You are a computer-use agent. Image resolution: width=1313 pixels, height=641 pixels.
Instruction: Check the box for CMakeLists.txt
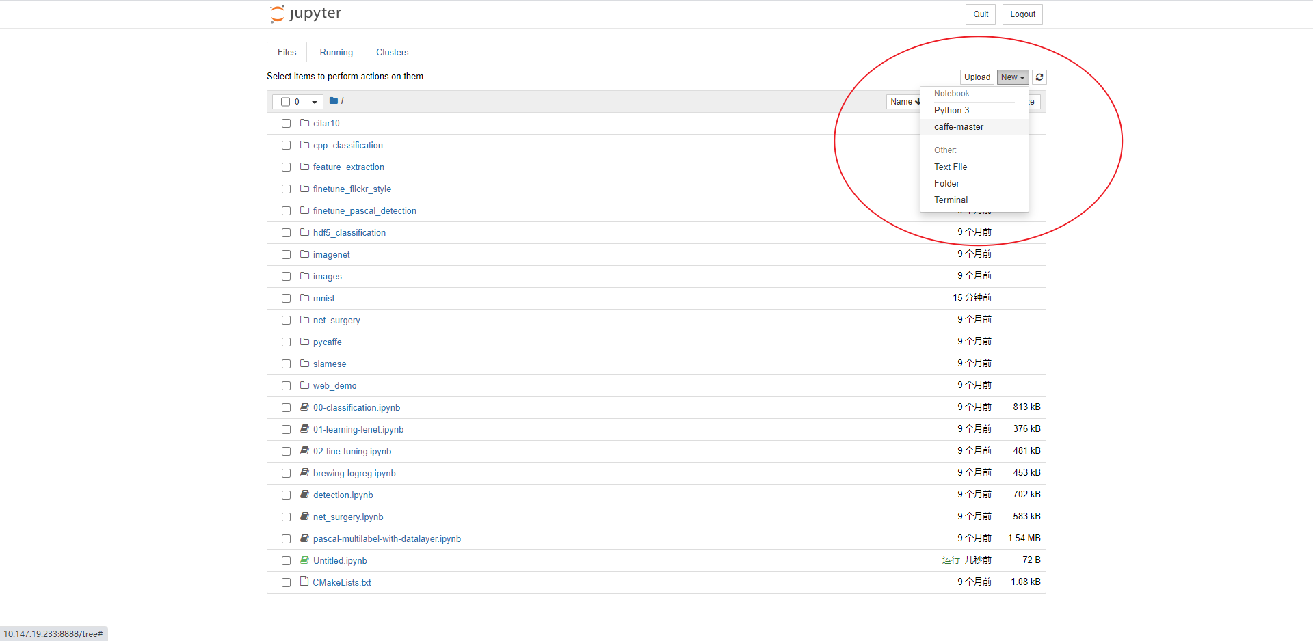point(286,583)
